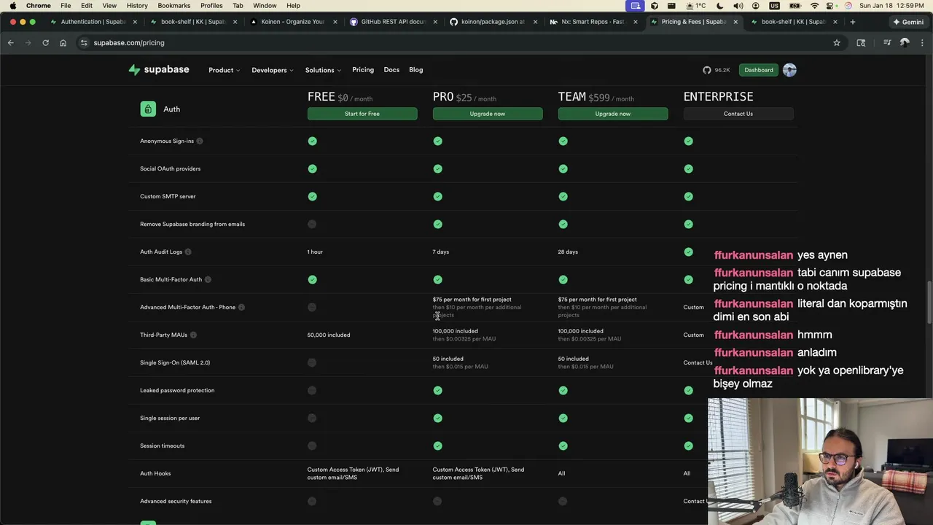The height and width of the screenshot is (525, 933).
Task: Click the page vertical scrollbar
Action: [929, 303]
